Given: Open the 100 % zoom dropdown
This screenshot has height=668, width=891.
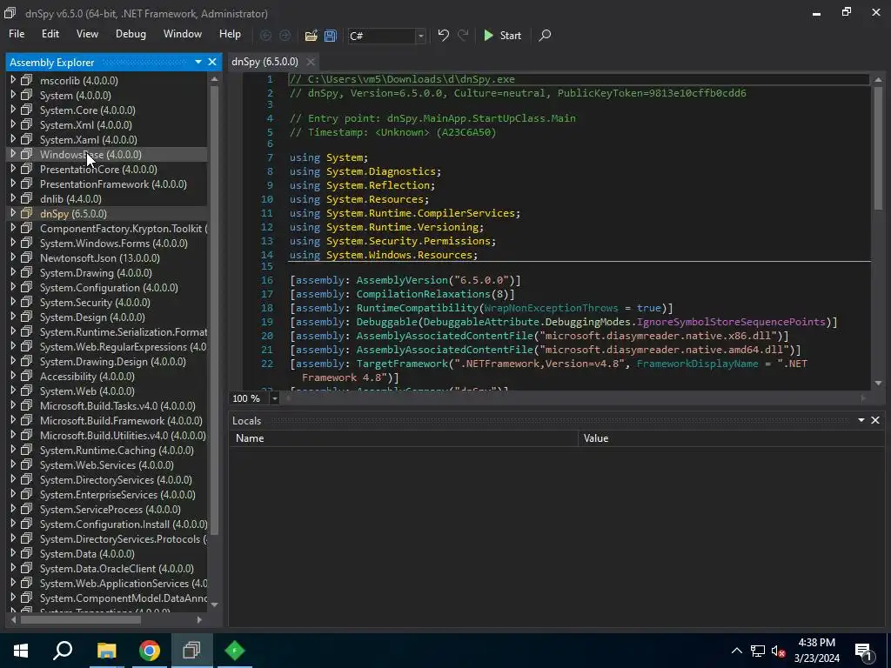Looking at the screenshot, I should pos(274,398).
